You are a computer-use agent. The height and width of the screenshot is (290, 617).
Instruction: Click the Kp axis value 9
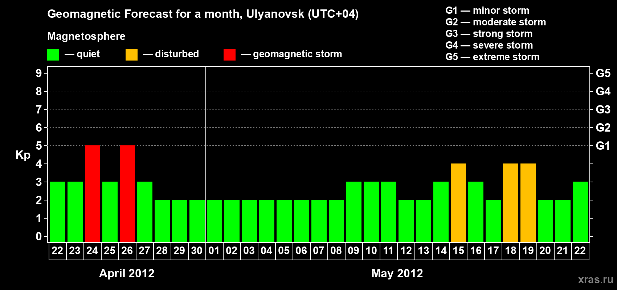[x=39, y=73]
